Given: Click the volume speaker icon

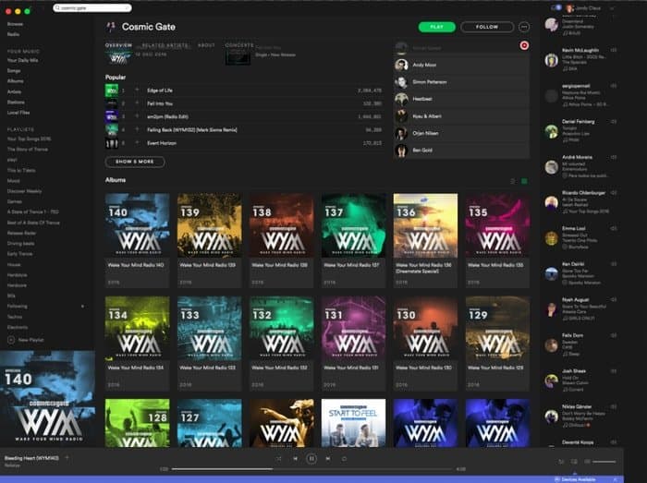Looking at the screenshot, I should [587, 462].
